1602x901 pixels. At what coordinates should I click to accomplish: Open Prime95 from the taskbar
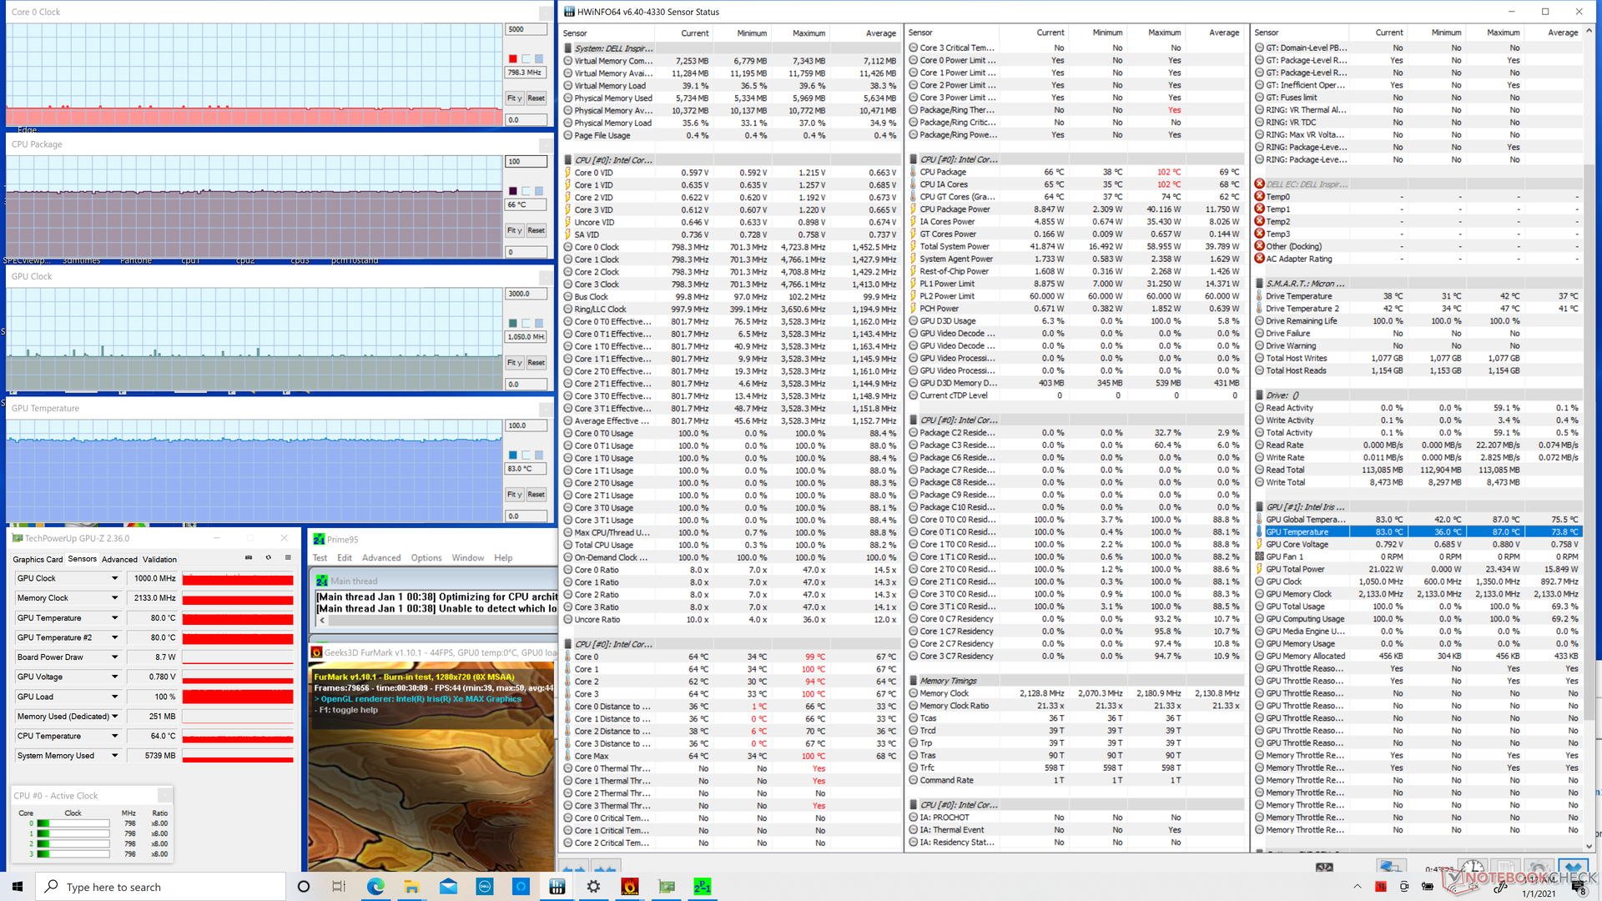703,887
